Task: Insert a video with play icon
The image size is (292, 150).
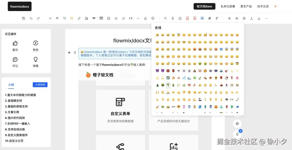Action: (x=180, y=18)
